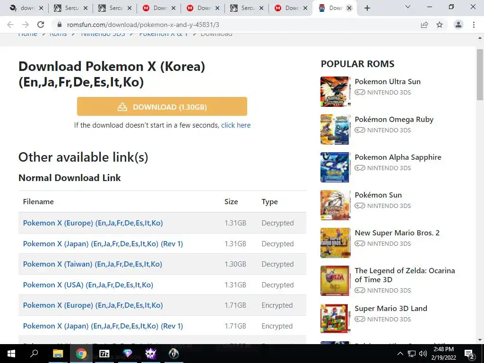Screen dimensions: 484x363
Task: Close the active romsfun tab
Action: (x=349, y=8)
